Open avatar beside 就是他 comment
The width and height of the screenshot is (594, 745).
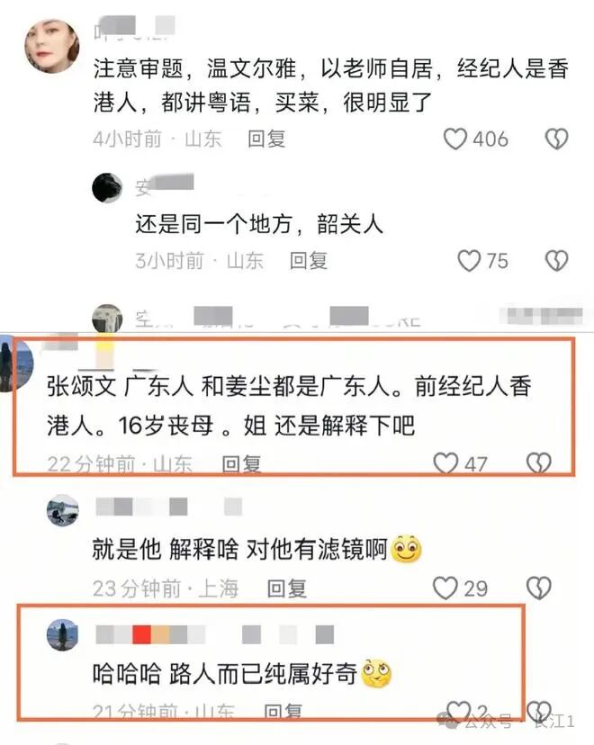[x=63, y=510]
